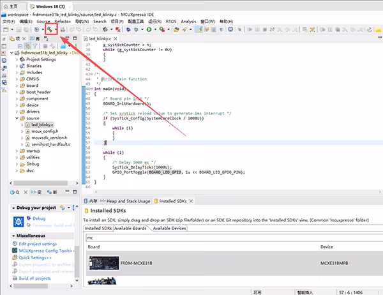
Task: Click the funnel Filter icon in project explorer
Action: tap(35, 46)
